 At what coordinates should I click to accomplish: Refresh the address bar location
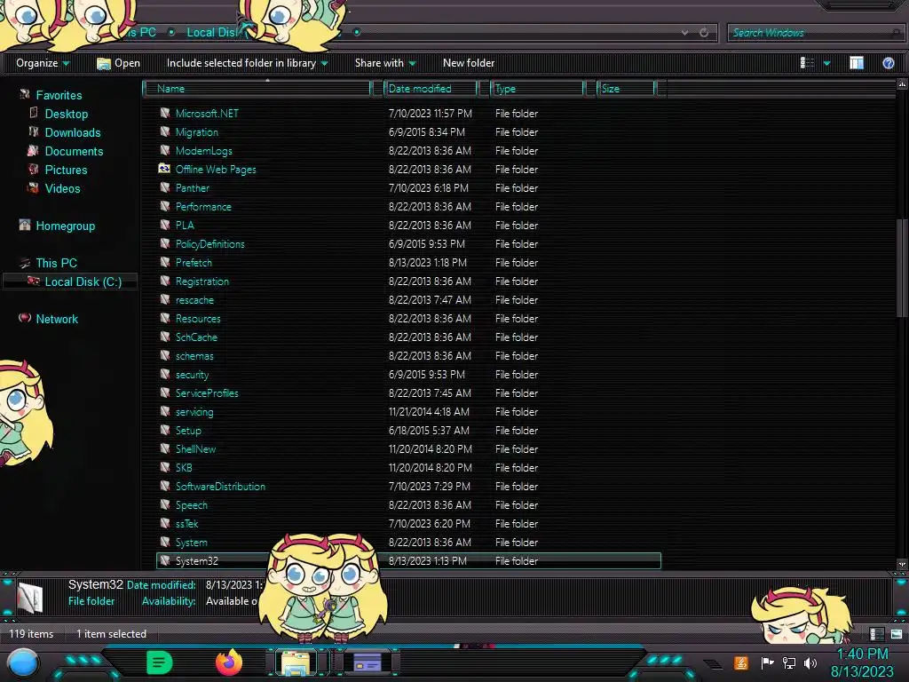click(704, 33)
